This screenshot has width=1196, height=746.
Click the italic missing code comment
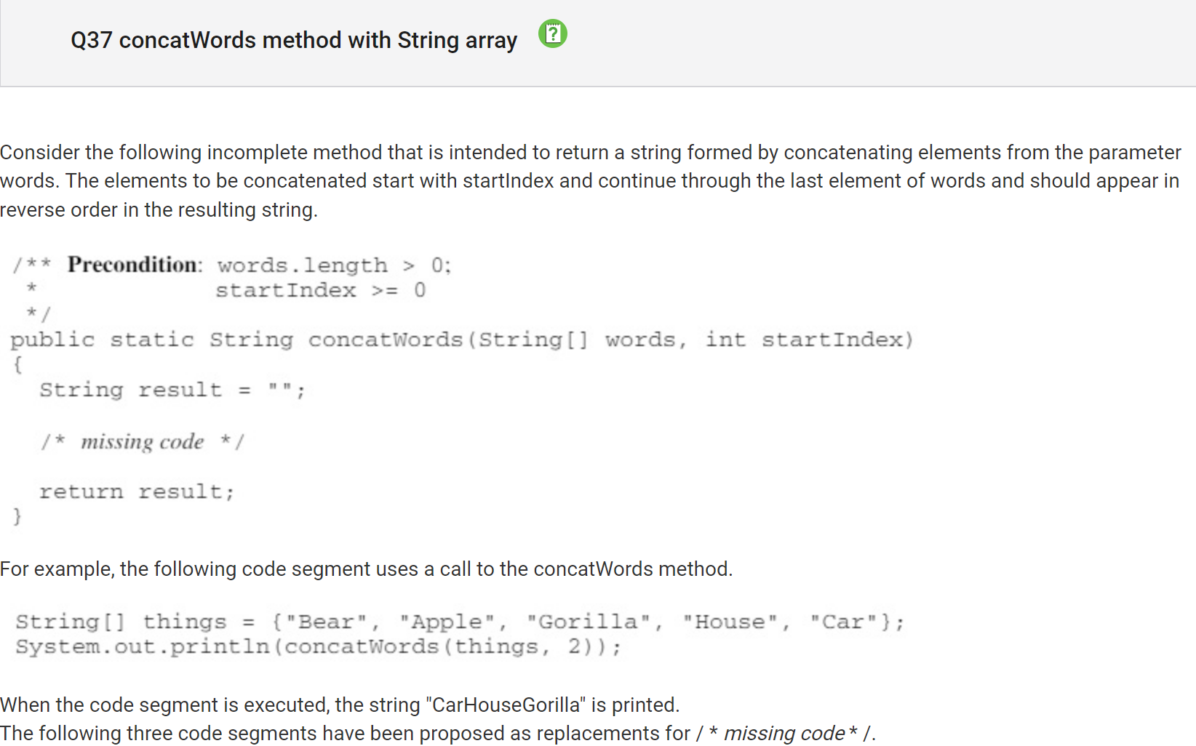coord(143,441)
